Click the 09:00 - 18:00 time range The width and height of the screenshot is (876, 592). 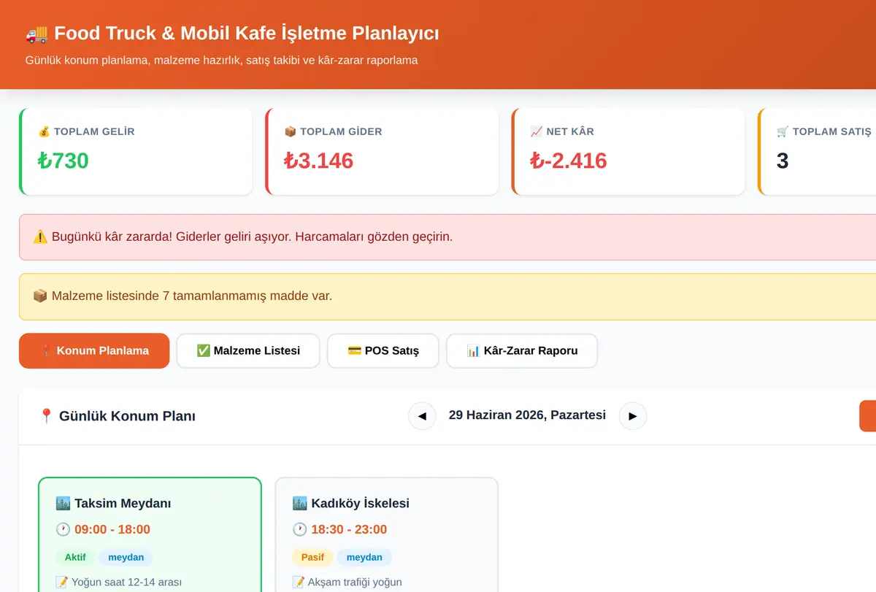(x=112, y=530)
